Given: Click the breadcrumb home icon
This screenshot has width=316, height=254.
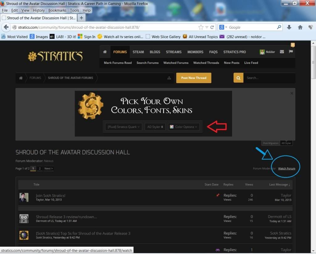Looking at the screenshot, I should 21,78.
